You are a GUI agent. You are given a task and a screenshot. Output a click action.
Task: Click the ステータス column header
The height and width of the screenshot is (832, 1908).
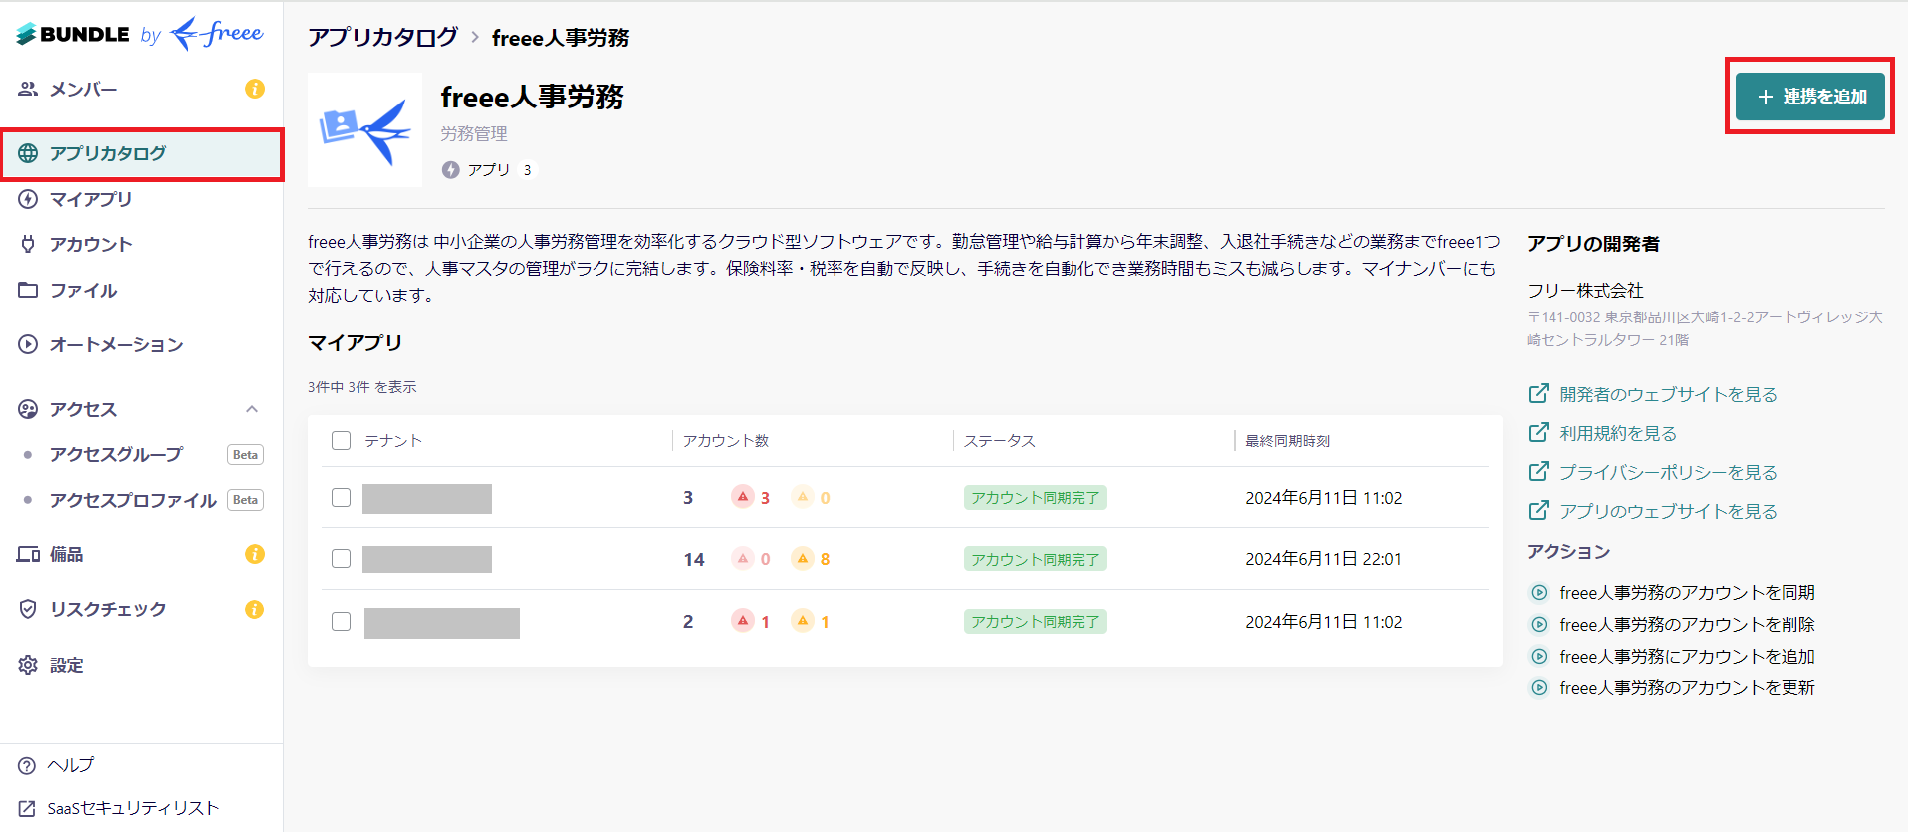(1000, 441)
